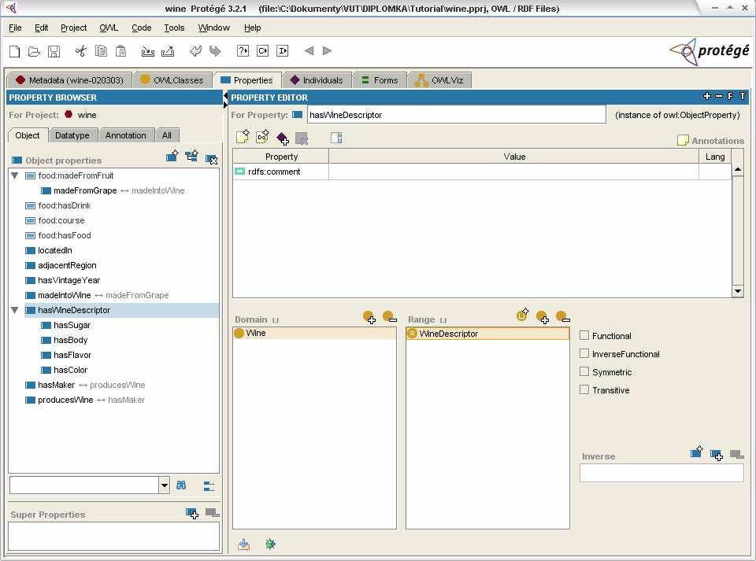This screenshot has width=756, height=561.
Task: Click the Copy toolbar icon
Action: 101,51
